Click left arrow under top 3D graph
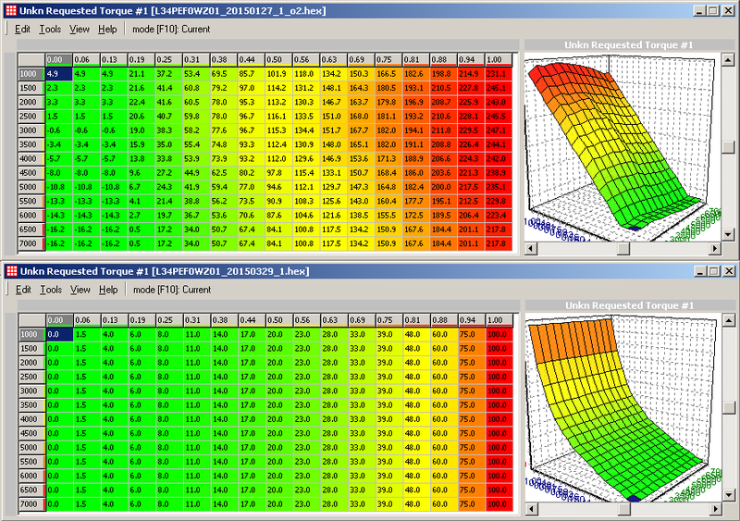The height and width of the screenshot is (521, 740). 530,248
